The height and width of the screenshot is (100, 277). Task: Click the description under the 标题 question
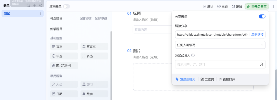pos(146,20)
